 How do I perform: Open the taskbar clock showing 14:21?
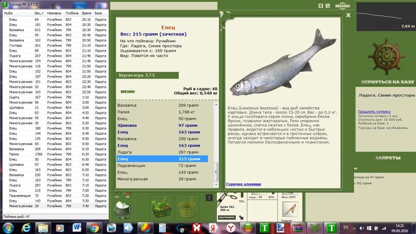coord(399,228)
